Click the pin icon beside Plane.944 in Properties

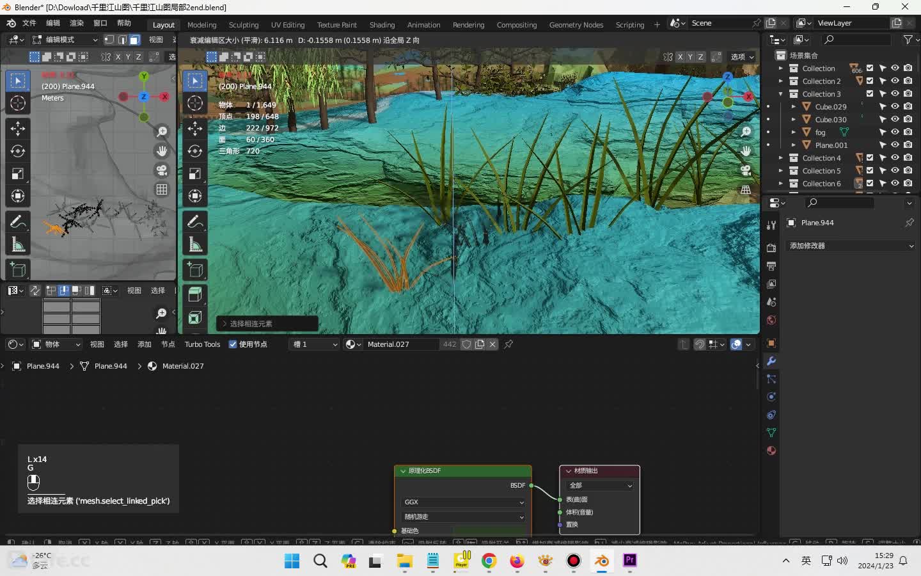pos(909,223)
